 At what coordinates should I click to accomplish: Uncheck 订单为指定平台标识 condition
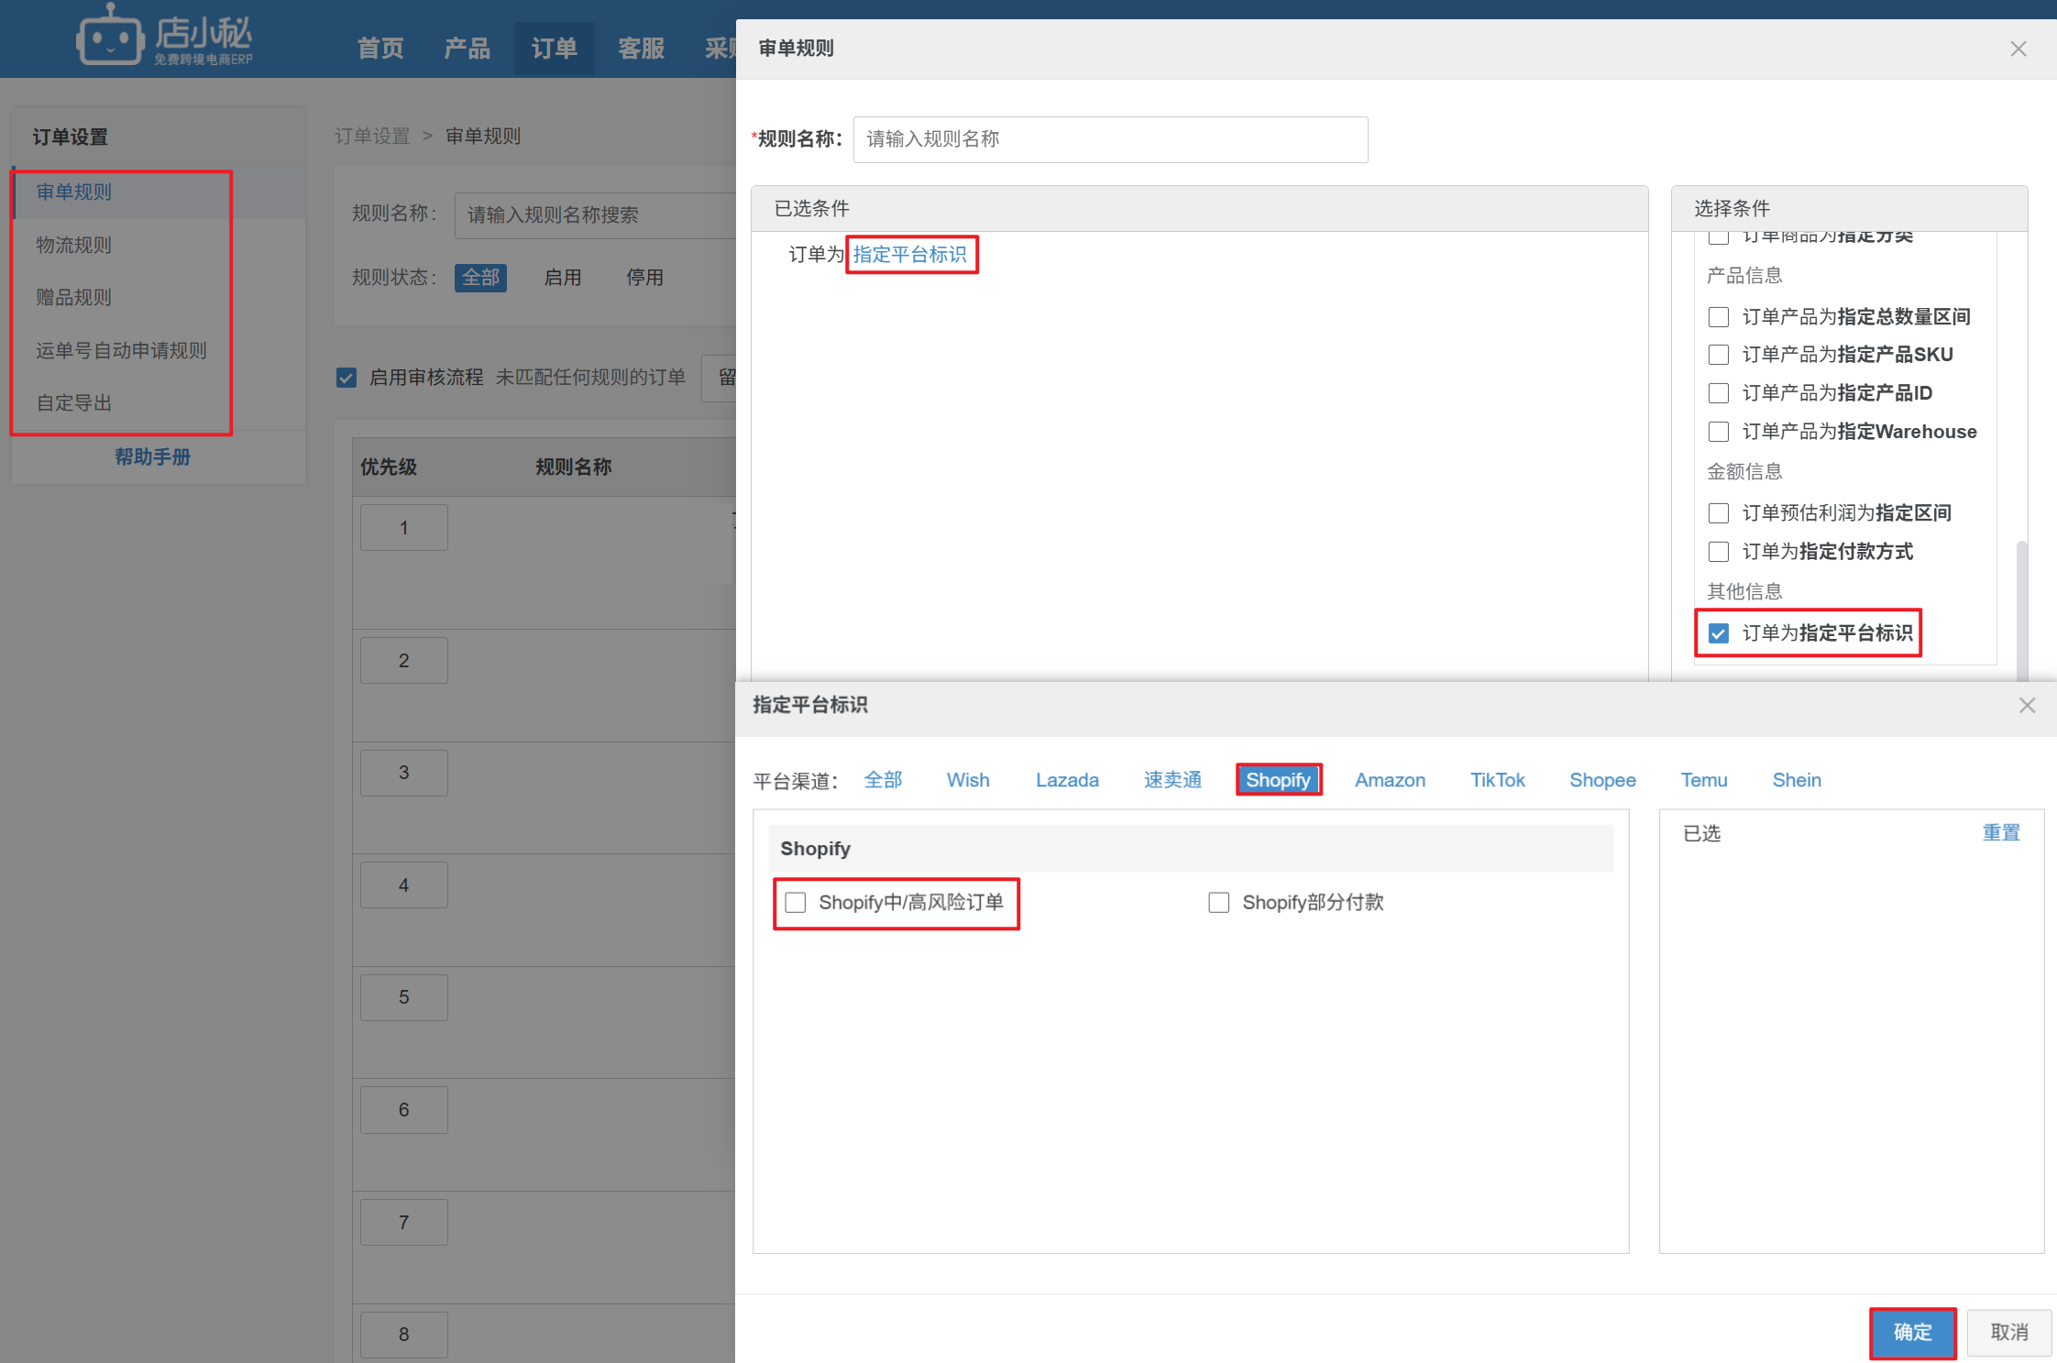(x=1719, y=633)
